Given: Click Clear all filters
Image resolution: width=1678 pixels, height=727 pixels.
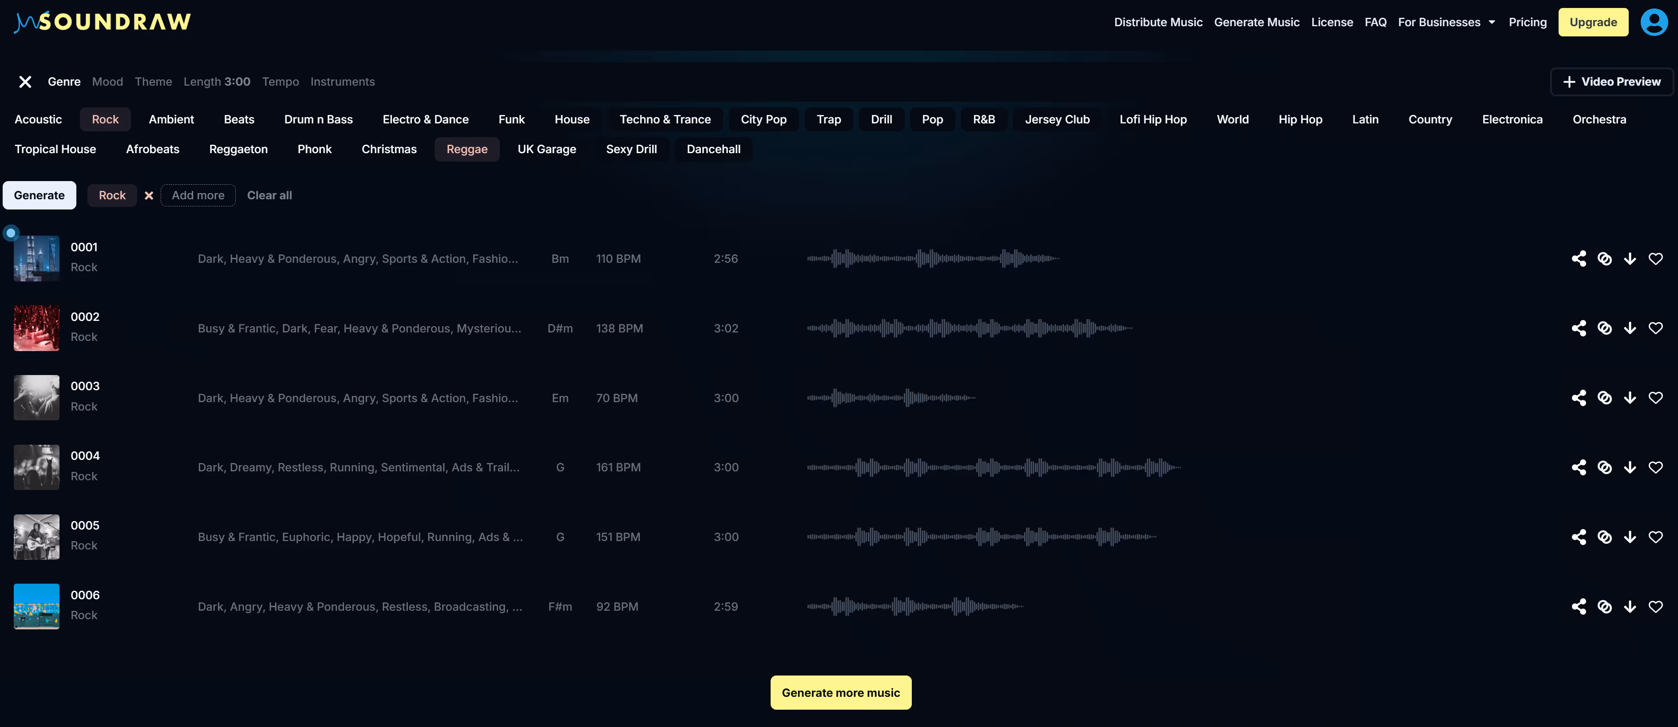Looking at the screenshot, I should tap(269, 195).
